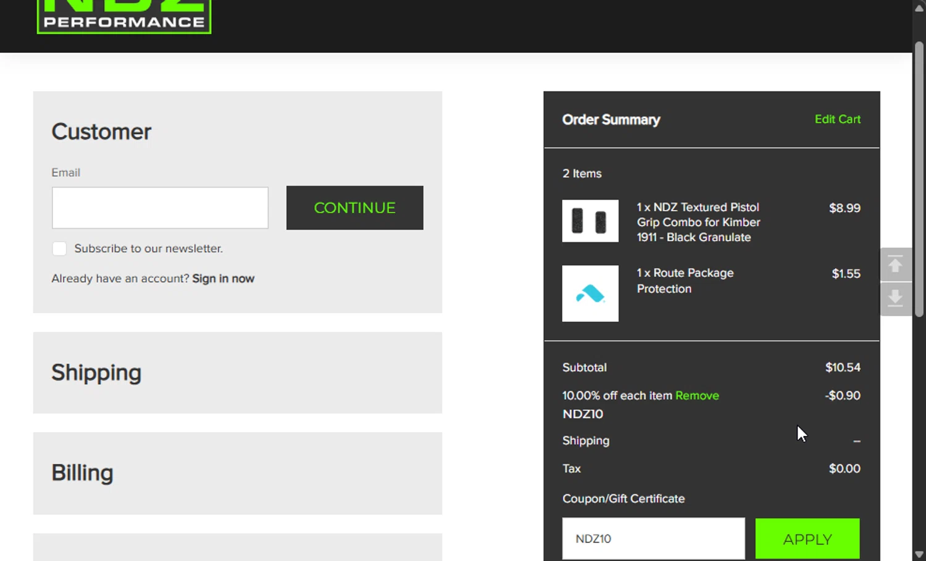Click the $1.55 item price

pos(846,274)
